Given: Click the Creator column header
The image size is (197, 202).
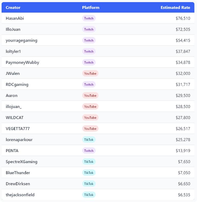Looking at the screenshot, I should (13, 8).
